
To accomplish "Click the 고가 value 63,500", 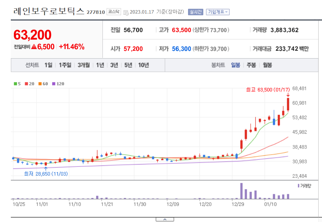I will pyautogui.click(x=182, y=30).
